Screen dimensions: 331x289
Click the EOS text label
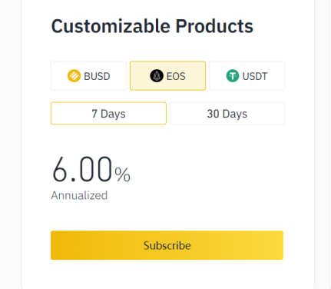(176, 76)
